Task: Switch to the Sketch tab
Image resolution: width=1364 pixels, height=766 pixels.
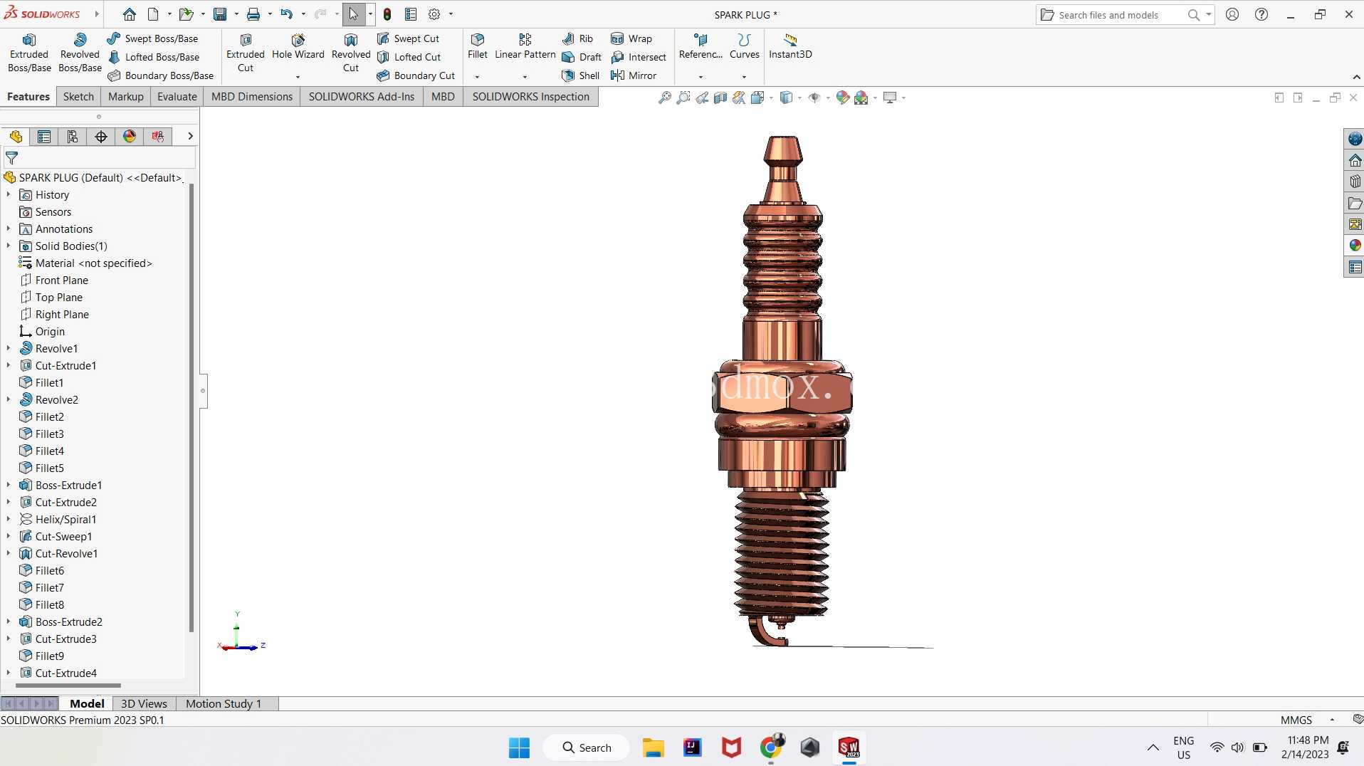Action: (78, 96)
